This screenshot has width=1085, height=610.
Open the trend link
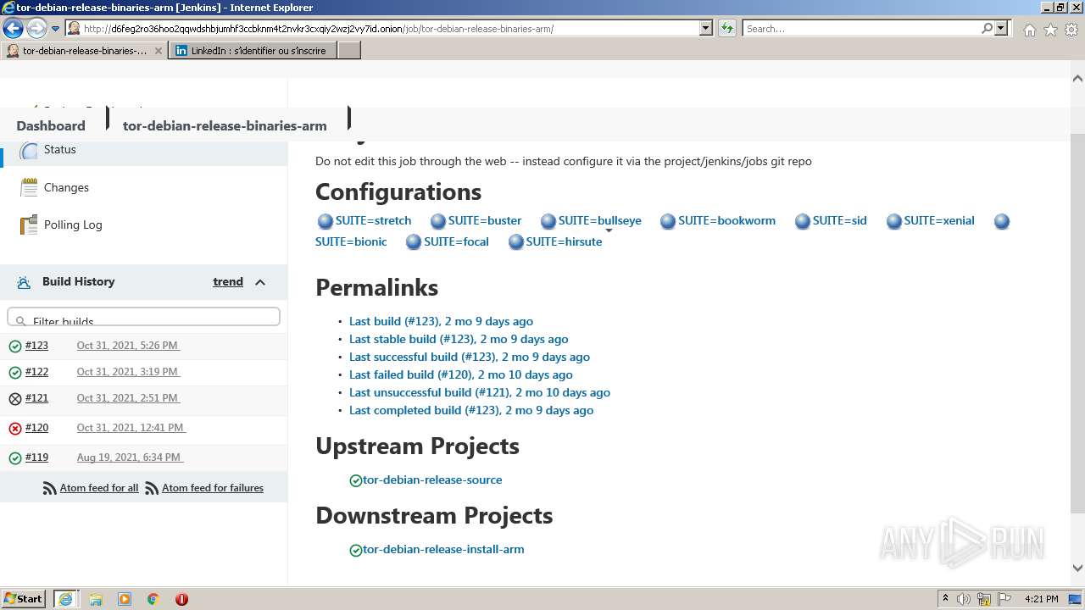tap(228, 281)
